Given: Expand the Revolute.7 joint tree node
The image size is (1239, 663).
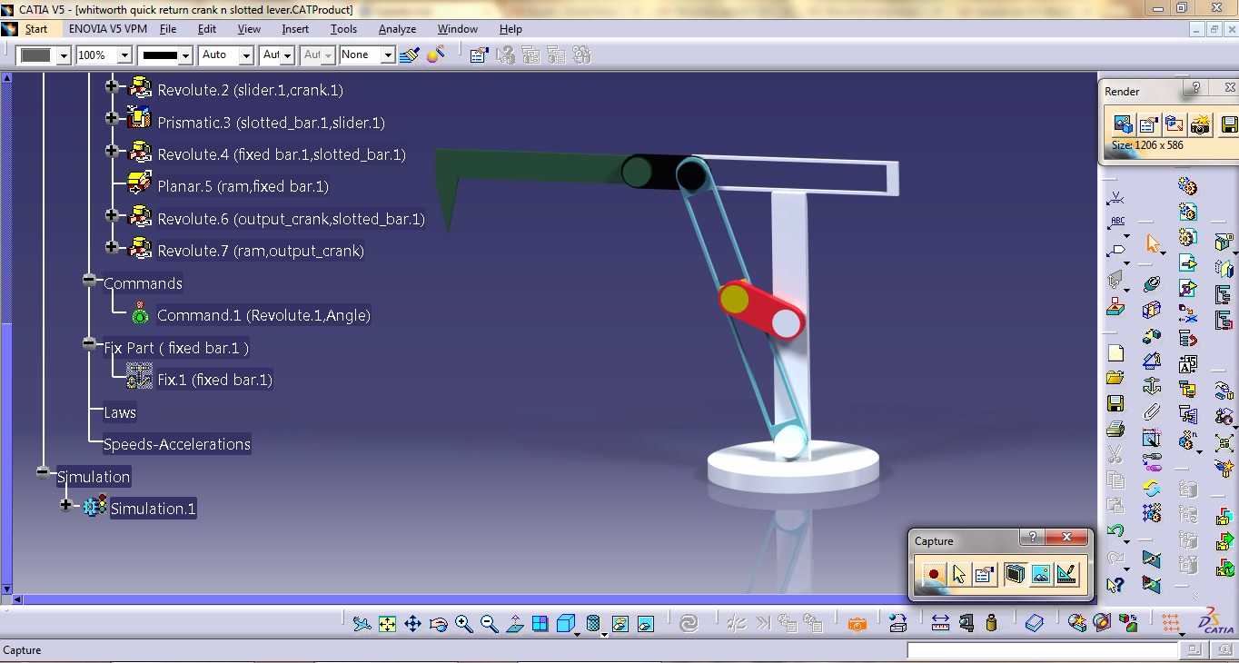Looking at the screenshot, I should tap(112, 247).
